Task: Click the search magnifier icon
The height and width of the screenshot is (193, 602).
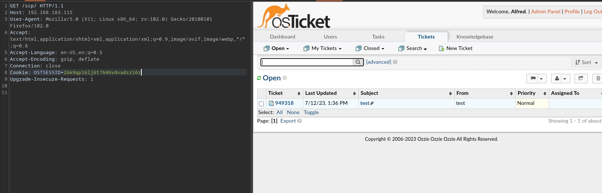Action: coord(358,62)
